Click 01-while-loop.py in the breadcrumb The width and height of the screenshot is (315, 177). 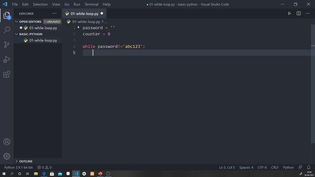[x=86, y=22]
